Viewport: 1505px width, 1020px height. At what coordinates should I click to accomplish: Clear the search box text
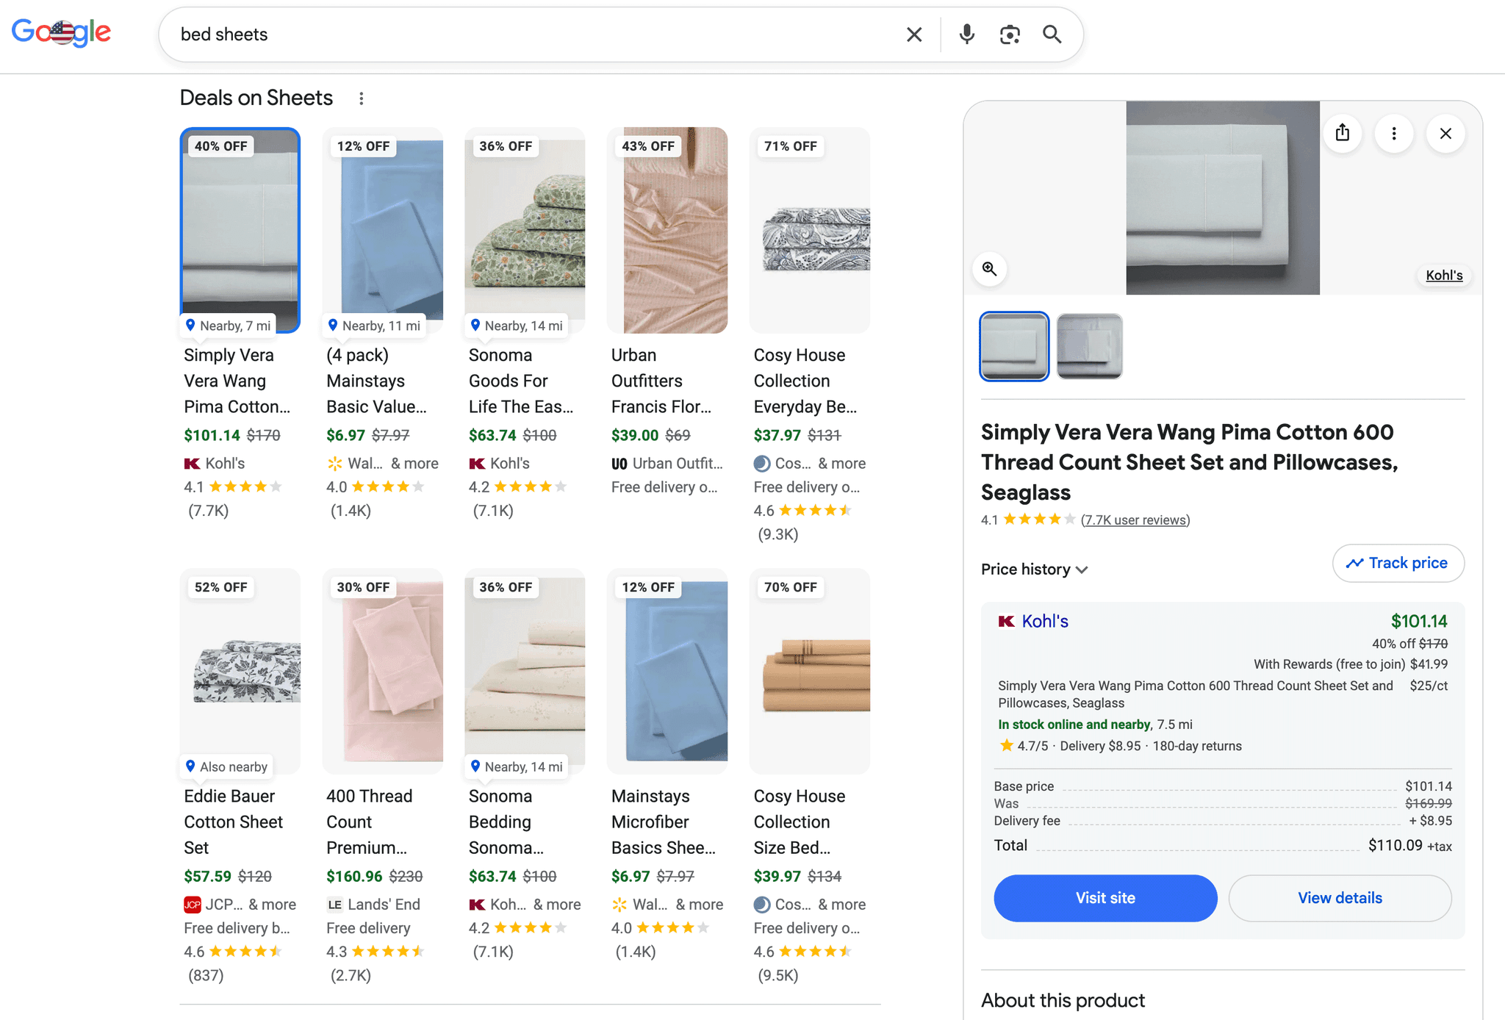point(914,35)
